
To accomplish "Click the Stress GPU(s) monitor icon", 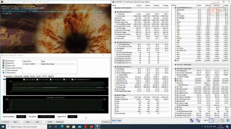I will point(3,73).
